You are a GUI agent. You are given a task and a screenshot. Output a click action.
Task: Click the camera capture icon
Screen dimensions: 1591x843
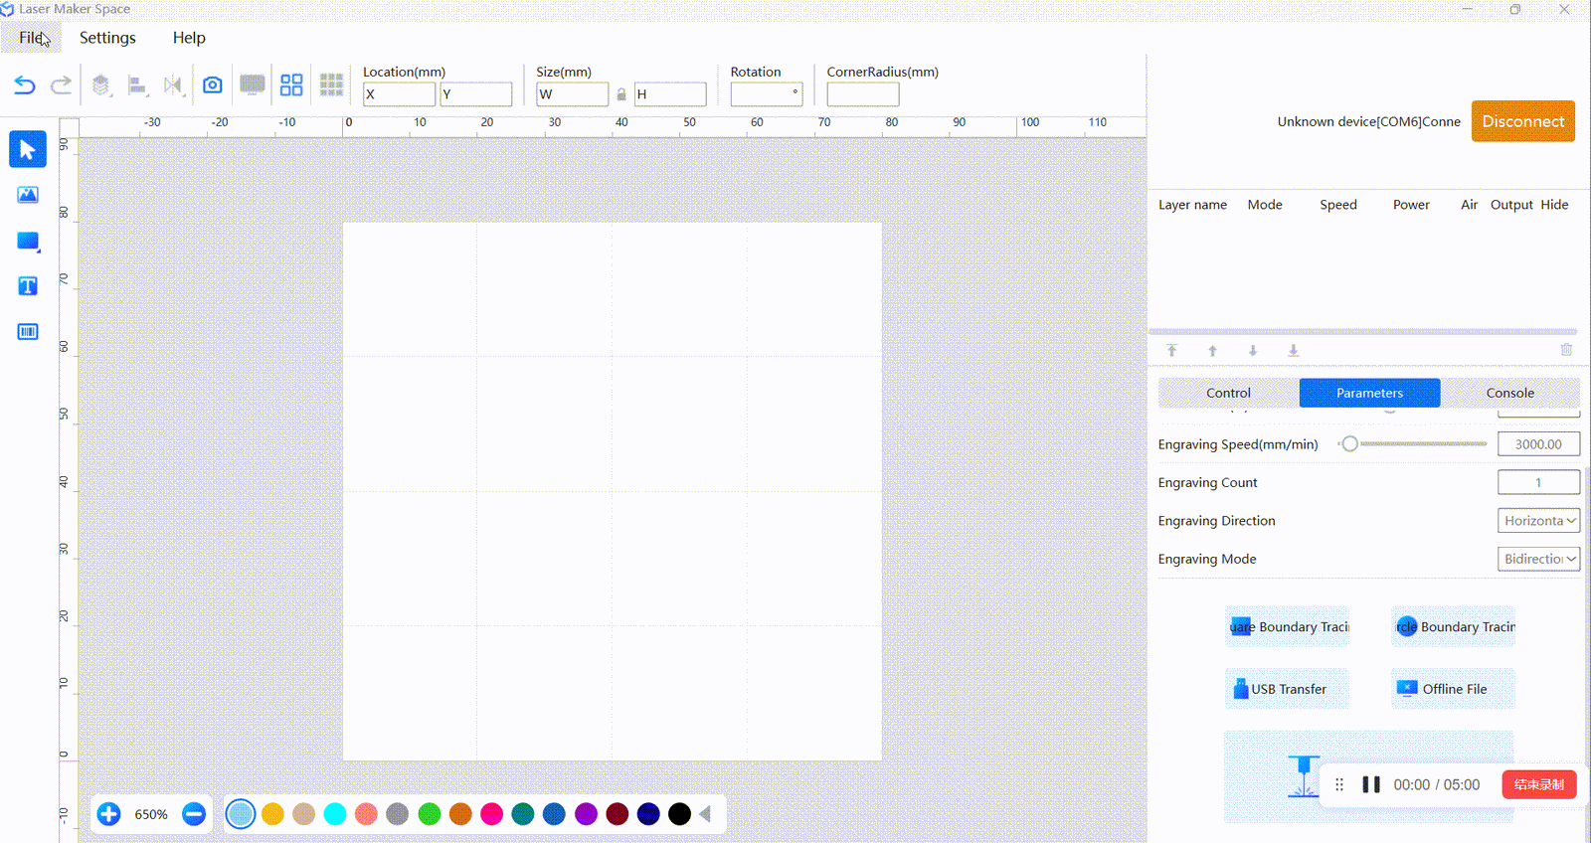point(213,85)
